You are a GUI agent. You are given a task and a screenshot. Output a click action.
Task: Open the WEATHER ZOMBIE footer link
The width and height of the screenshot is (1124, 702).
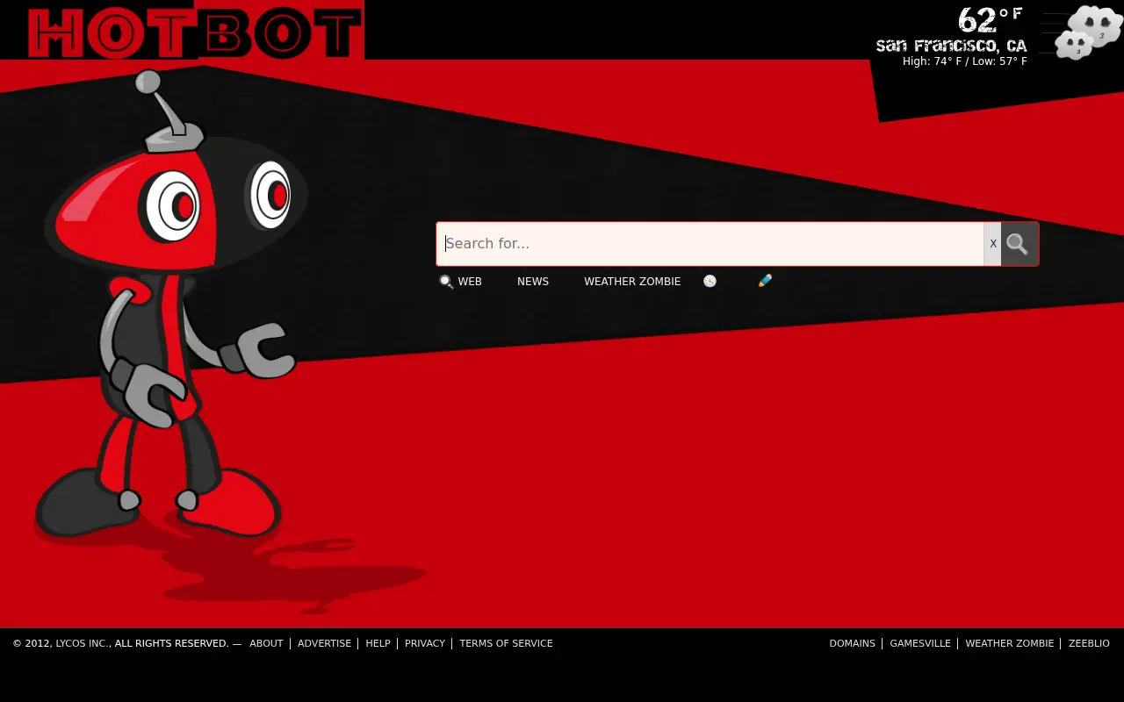[1009, 643]
